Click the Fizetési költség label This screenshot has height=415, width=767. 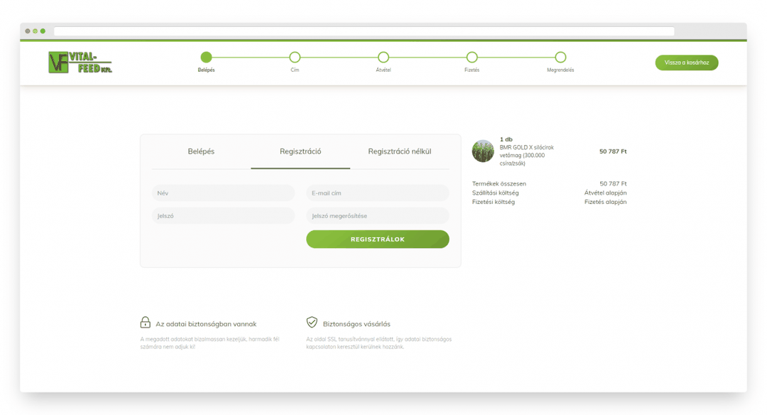493,202
